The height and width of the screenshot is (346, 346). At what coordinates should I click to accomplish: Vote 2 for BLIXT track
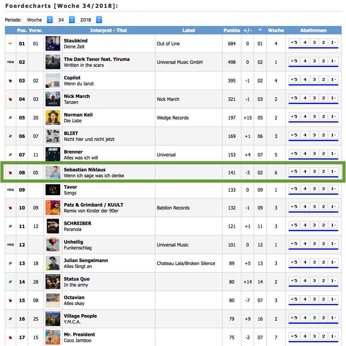pyautogui.click(x=323, y=135)
